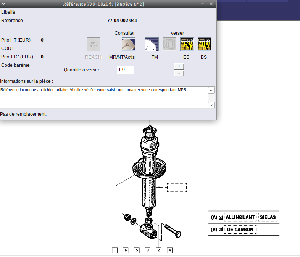Select part number 6 in the diagram
Screen dimensions: 300x257
pyautogui.click(x=126, y=251)
